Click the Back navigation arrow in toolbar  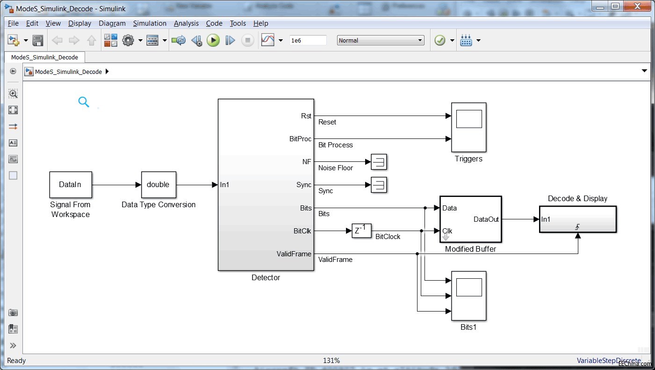57,41
